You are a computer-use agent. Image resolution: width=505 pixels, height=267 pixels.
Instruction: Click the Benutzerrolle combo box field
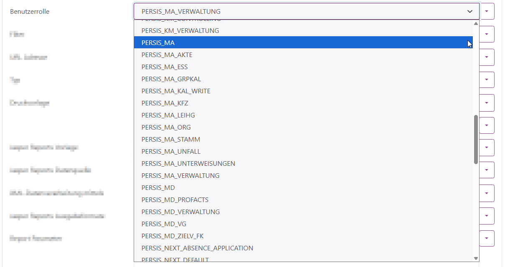coord(292,11)
